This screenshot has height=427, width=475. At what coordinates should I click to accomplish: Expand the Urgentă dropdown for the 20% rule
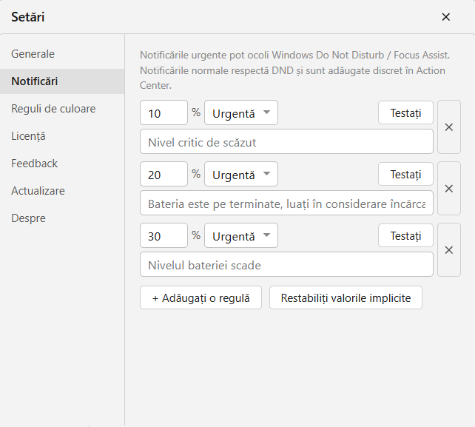click(x=241, y=174)
